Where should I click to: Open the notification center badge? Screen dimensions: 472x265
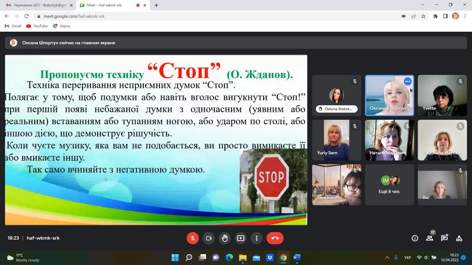click(x=464, y=258)
